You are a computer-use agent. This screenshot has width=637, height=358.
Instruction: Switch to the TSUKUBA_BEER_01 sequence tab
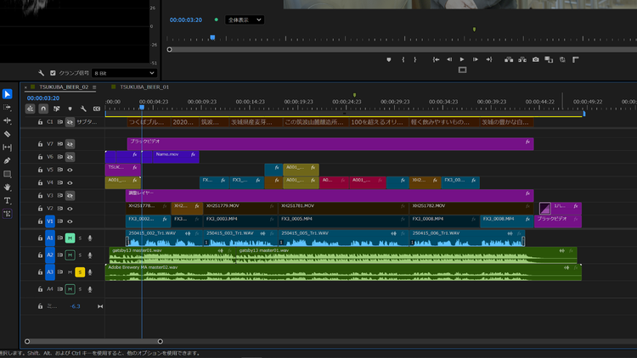(144, 87)
